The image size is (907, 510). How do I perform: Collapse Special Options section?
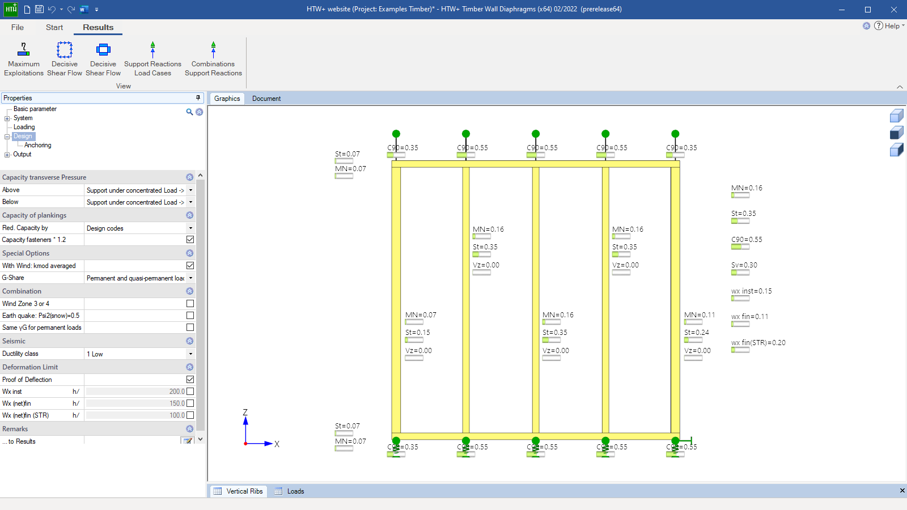pos(189,253)
